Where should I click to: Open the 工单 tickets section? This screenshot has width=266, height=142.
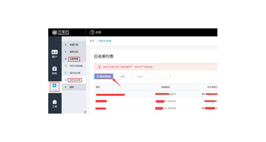[55, 104]
